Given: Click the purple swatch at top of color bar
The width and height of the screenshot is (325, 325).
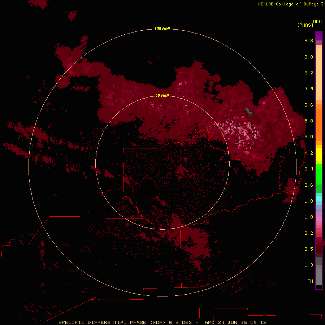Looking at the screenshot, I should [x=319, y=36].
